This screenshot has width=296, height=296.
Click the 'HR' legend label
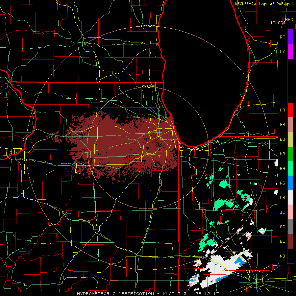point(283,154)
